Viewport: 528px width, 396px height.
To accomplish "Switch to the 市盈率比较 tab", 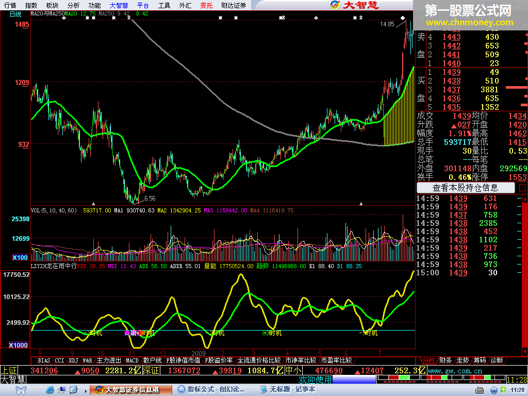I will pyautogui.click(x=336, y=360).
